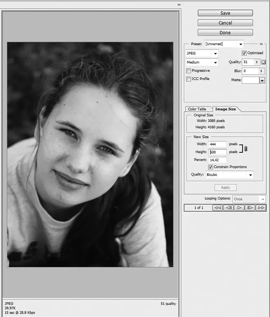270x317 pixels.
Task: Click the previous frame button
Action: tap(229, 208)
